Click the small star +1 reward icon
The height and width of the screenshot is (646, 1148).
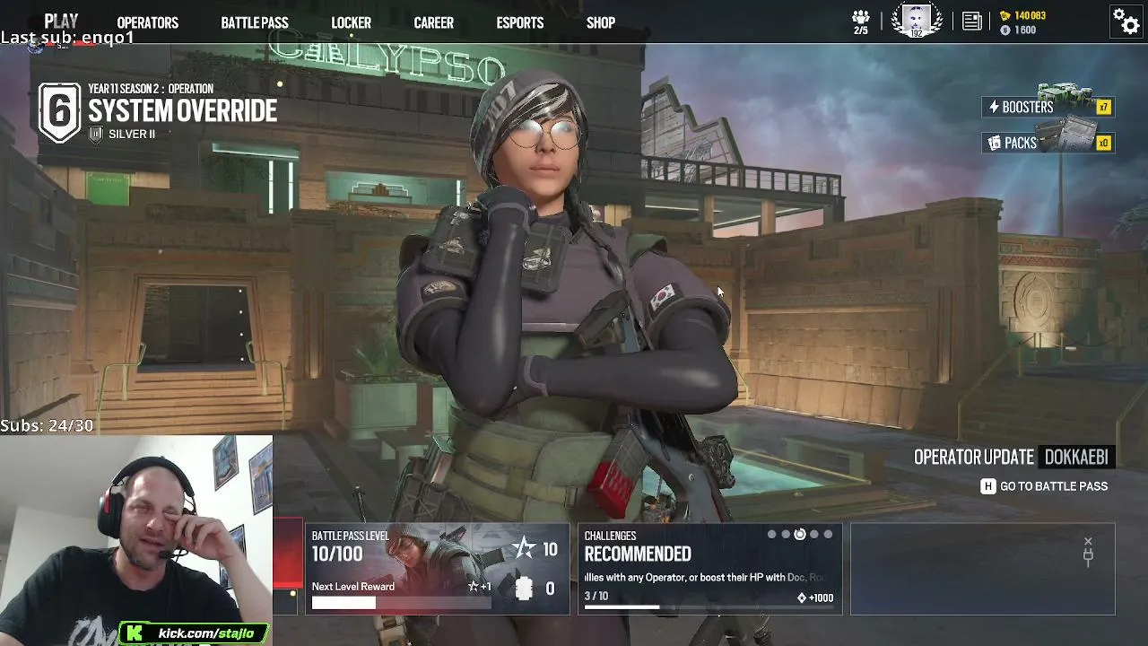pyautogui.click(x=474, y=587)
